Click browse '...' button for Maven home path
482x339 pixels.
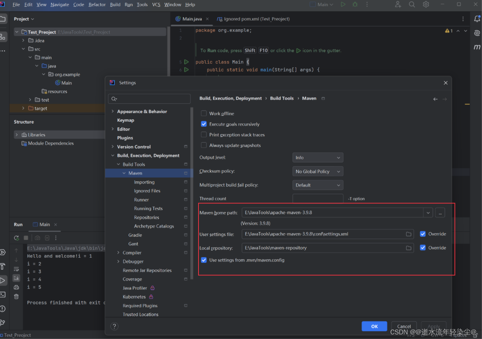[x=440, y=213]
